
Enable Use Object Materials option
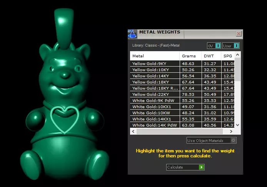pyautogui.click(x=211, y=140)
